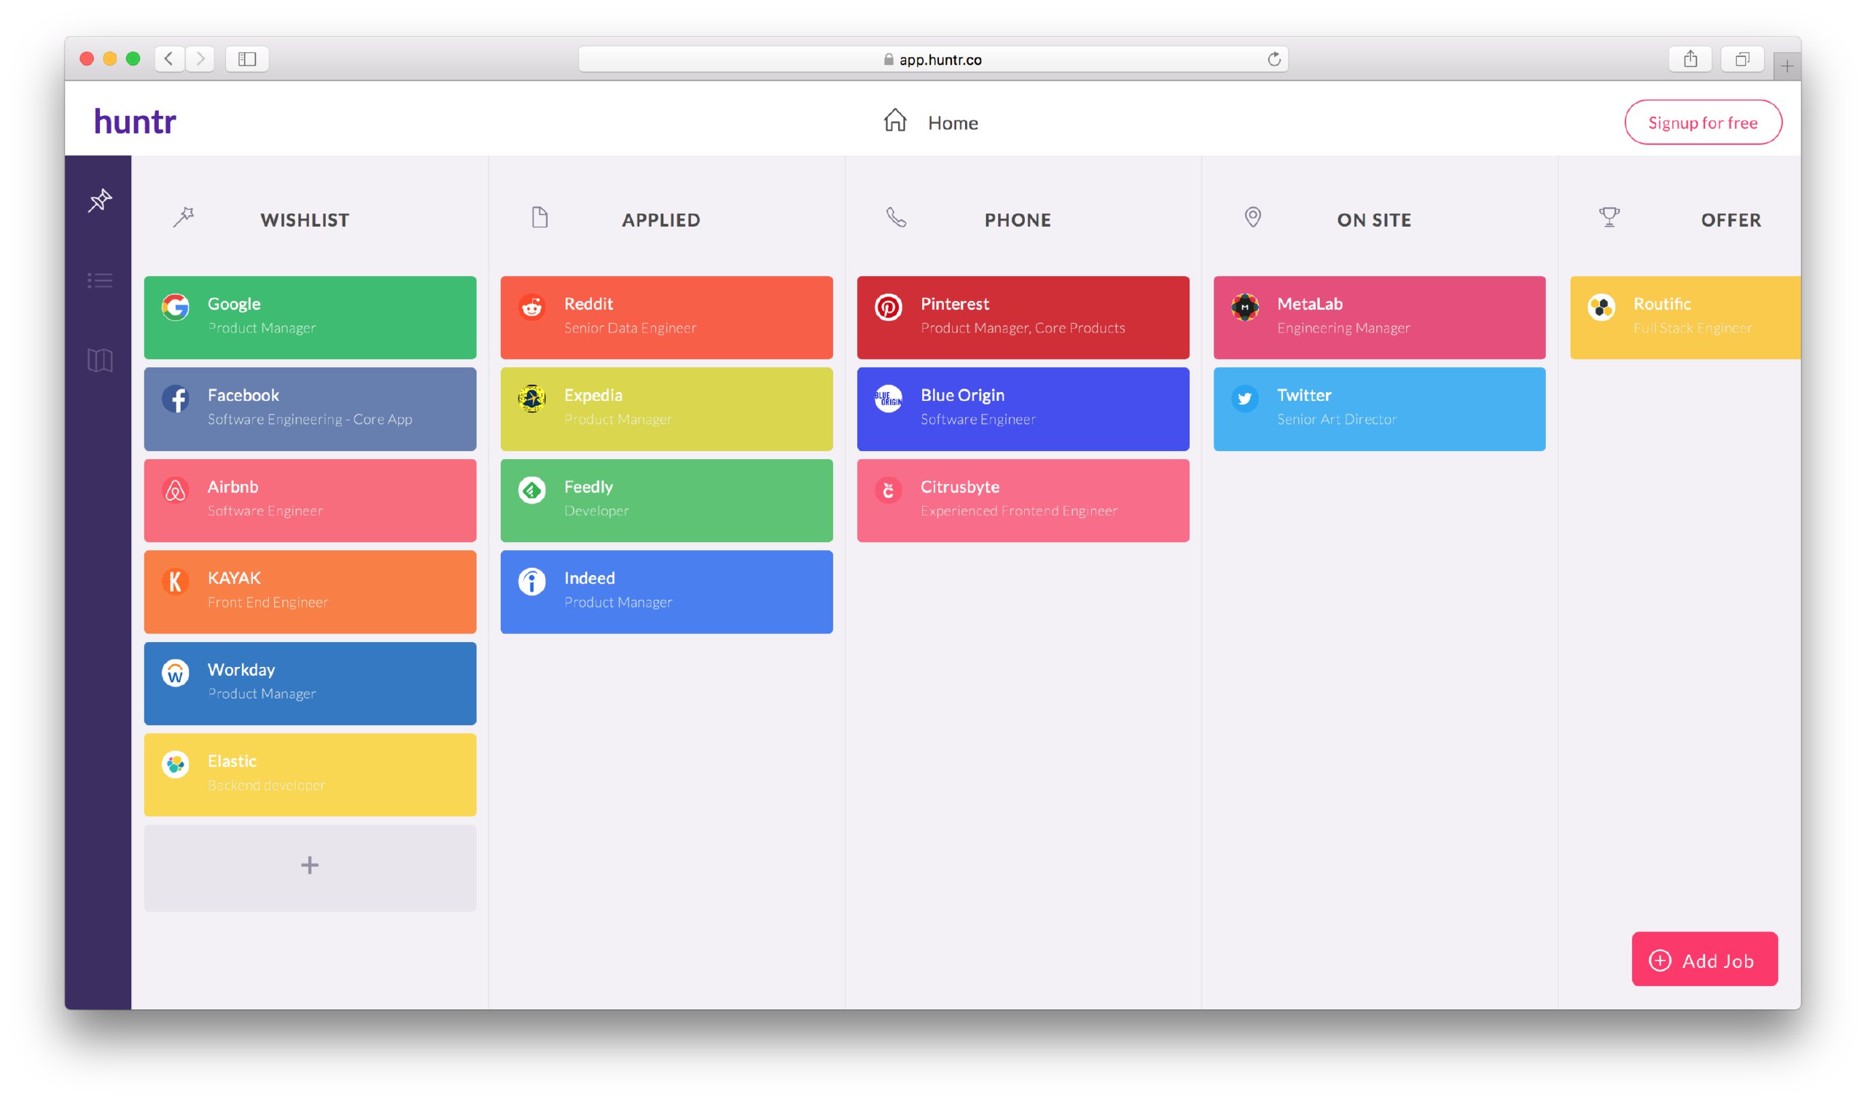Image resolution: width=1866 pixels, height=1102 pixels.
Task: Click the Blue Origin logo on its card
Action: (x=888, y=399)
